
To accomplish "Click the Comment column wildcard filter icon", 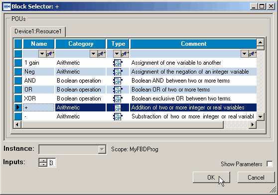I will pyautogui.click(x=252, y=54).
